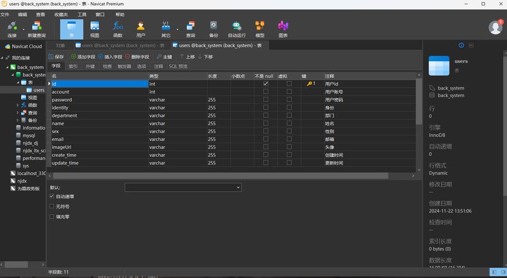The width and height of the screenshot is (507, 278).
Task: Click the Move Down (下移) button
Action: point(206,57)
